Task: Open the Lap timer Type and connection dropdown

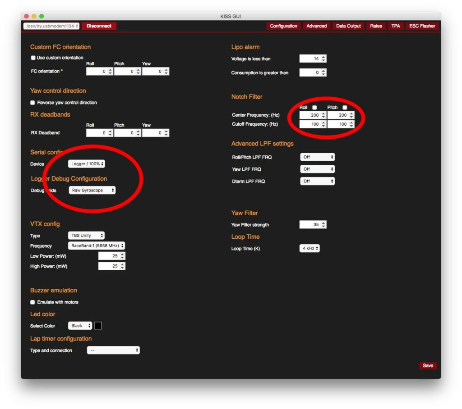Action: click(113, 350)
